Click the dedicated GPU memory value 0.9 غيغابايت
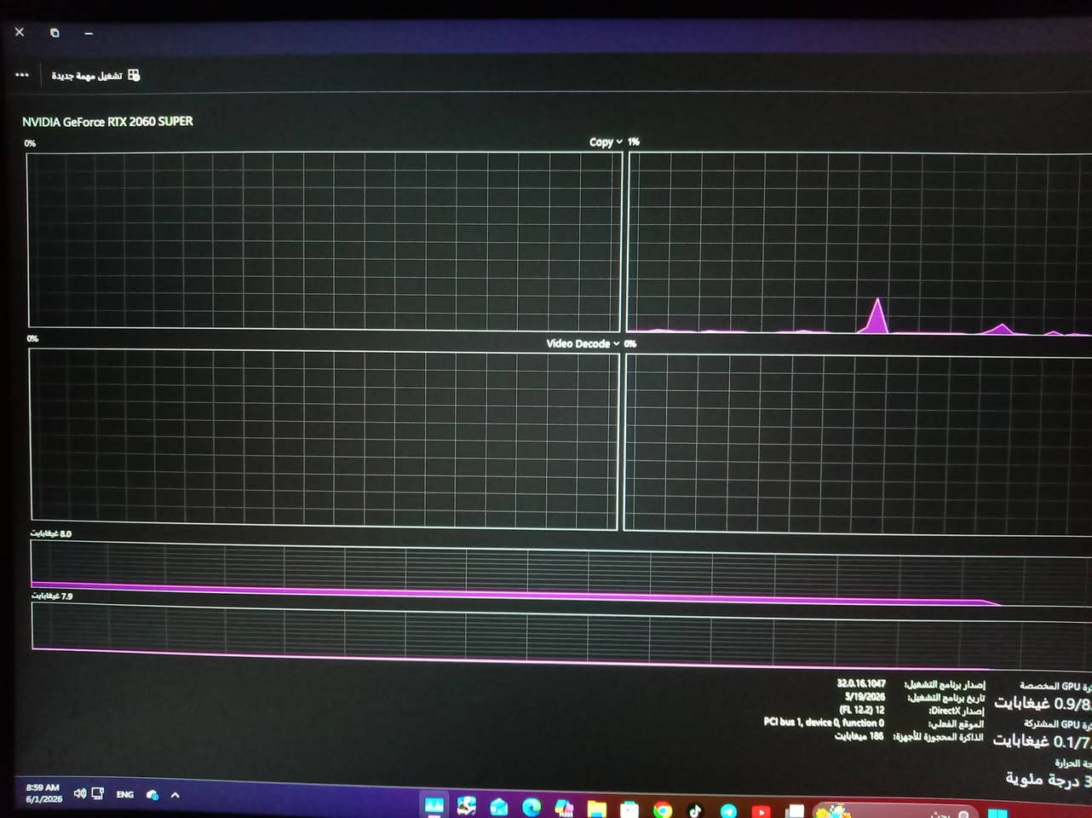1092x818 pixels. coord(1043,704)
